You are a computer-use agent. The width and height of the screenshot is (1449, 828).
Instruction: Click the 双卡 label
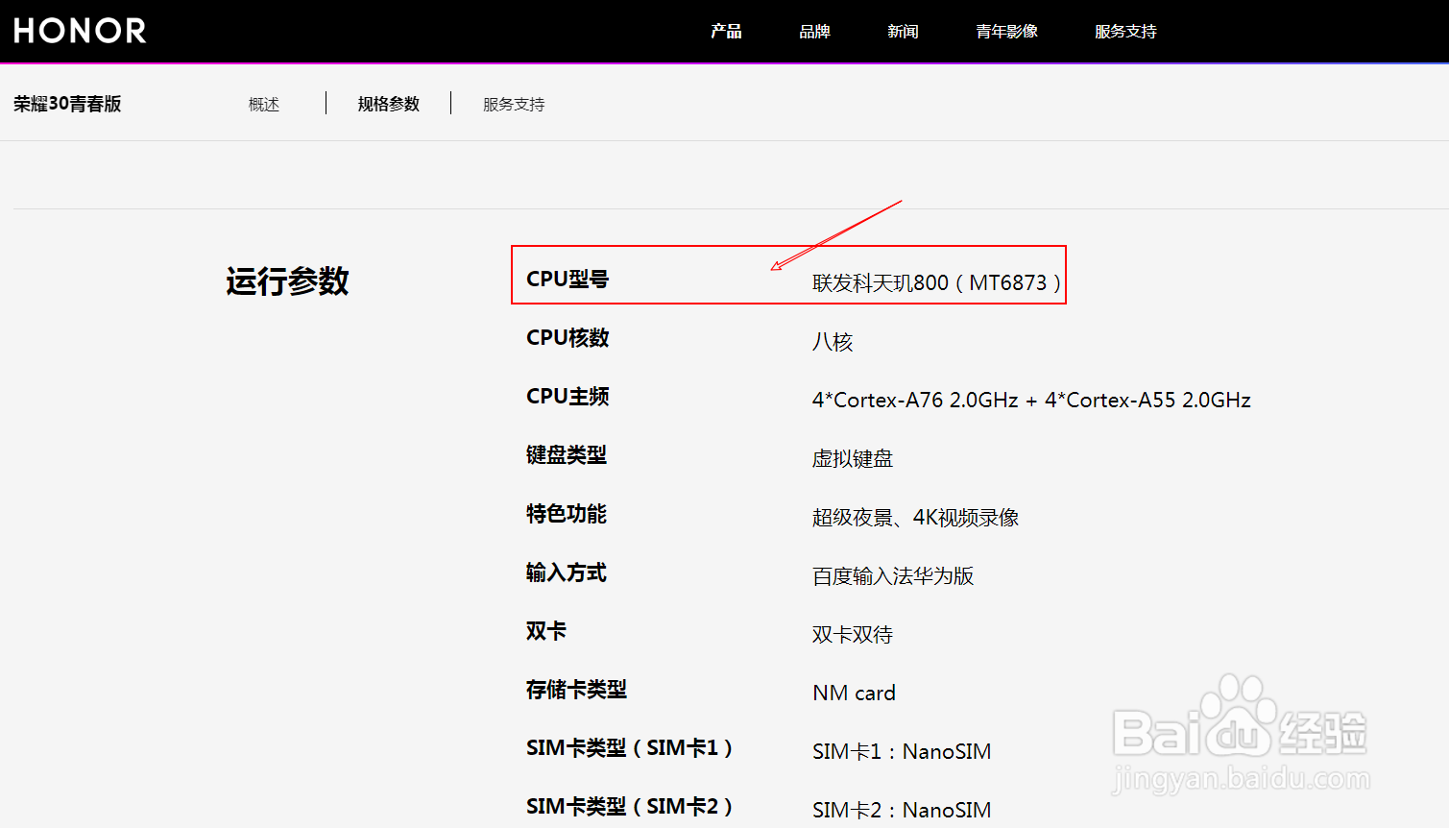point(546,631)
